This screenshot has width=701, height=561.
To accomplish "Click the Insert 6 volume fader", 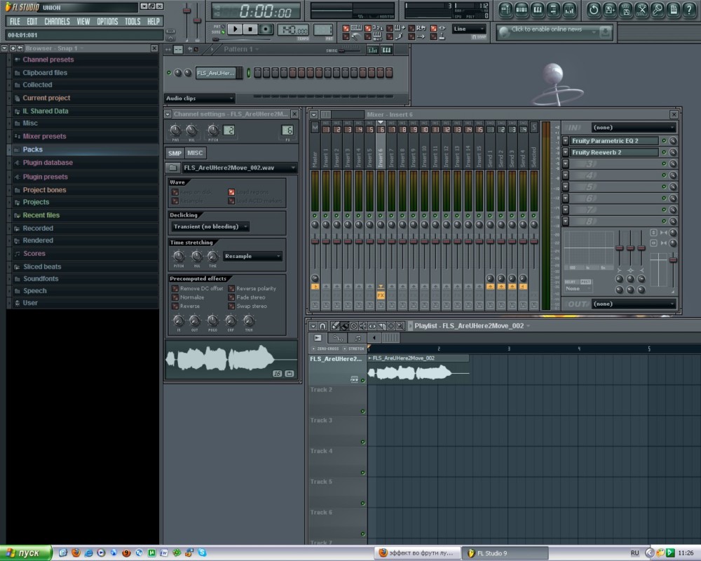I will pyautogui.click(x=381, y=241).
